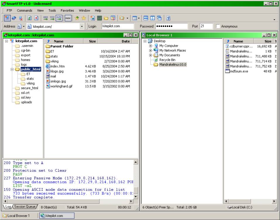Expand the My Computer tree node
Image resolution: width=280 pixels, height=220 pixels.
click(150, 46)
